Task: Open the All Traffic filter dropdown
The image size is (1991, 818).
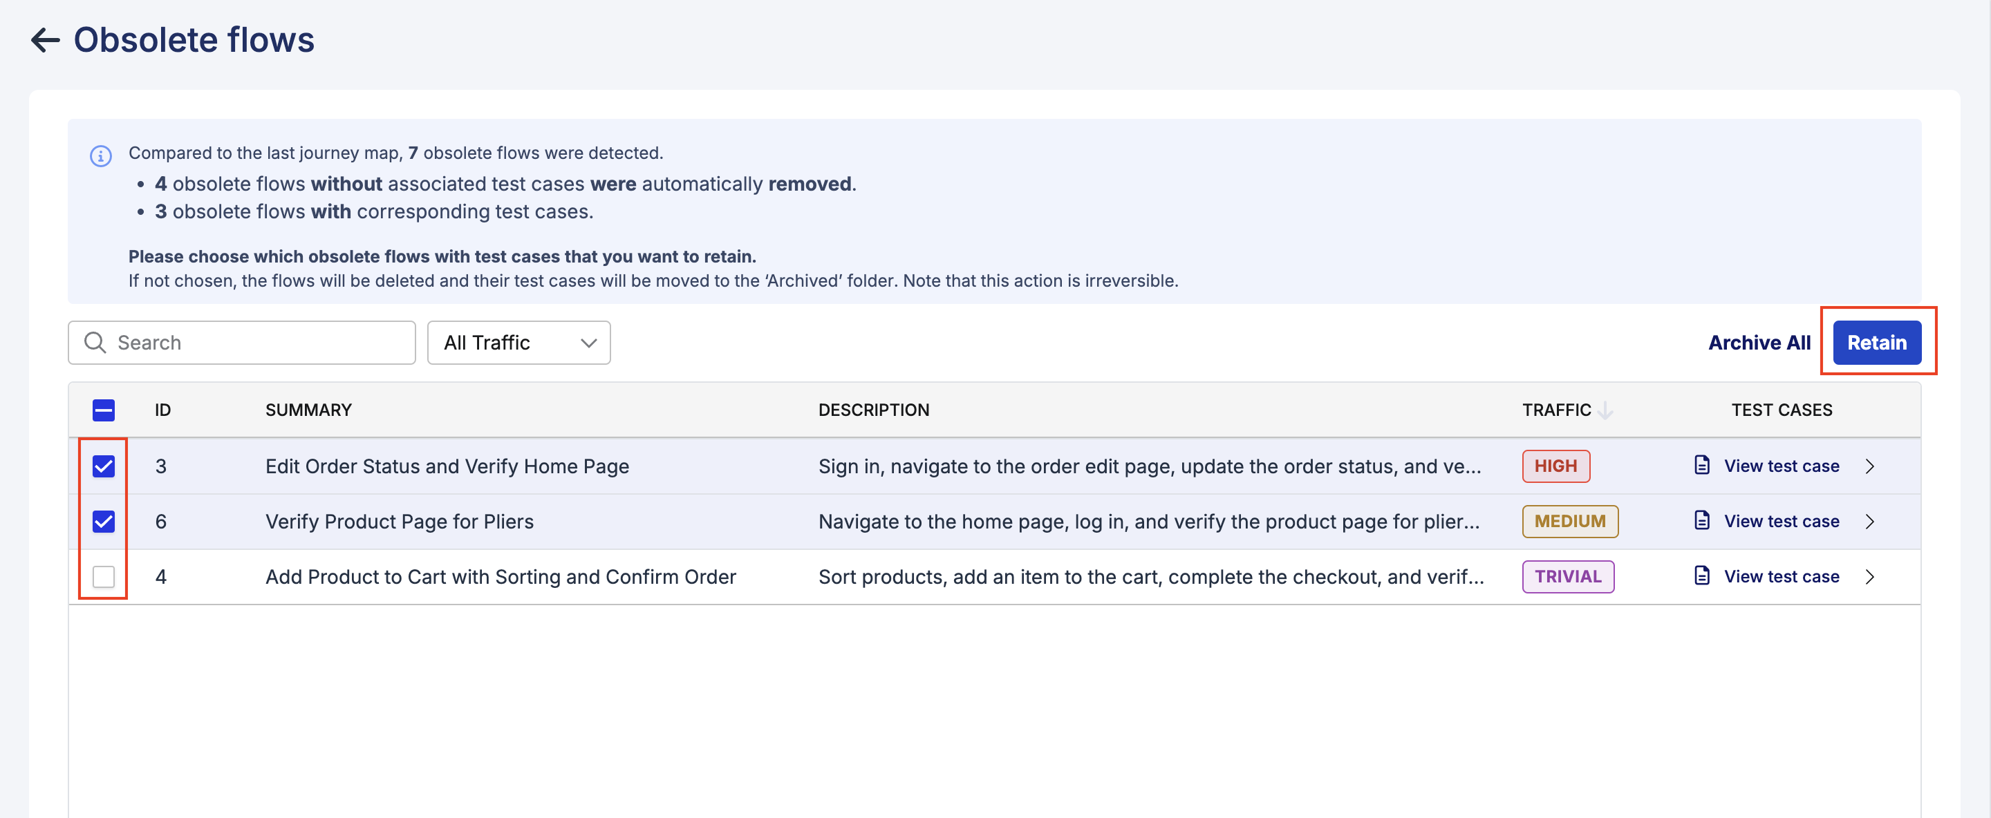Action: (x=518, y=342)
